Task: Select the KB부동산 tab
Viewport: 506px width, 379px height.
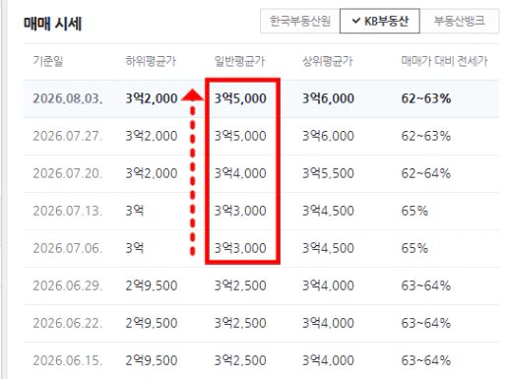Action: 380,22
